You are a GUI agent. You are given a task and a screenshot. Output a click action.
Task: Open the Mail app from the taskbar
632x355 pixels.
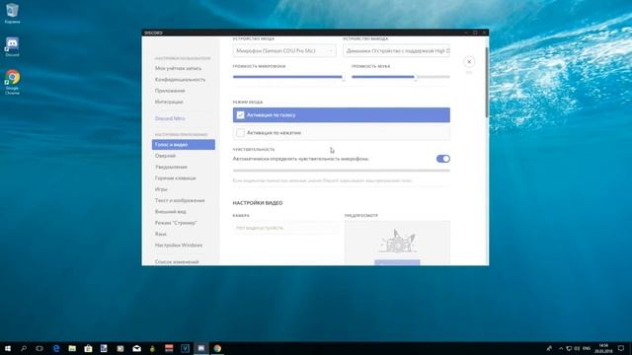[x=136, y=348]
